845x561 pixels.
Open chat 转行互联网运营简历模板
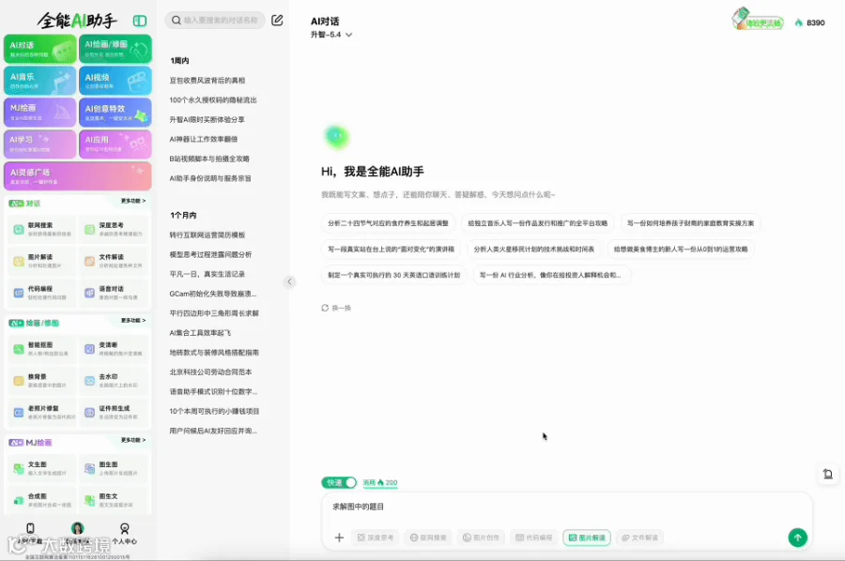pos(207,235)
